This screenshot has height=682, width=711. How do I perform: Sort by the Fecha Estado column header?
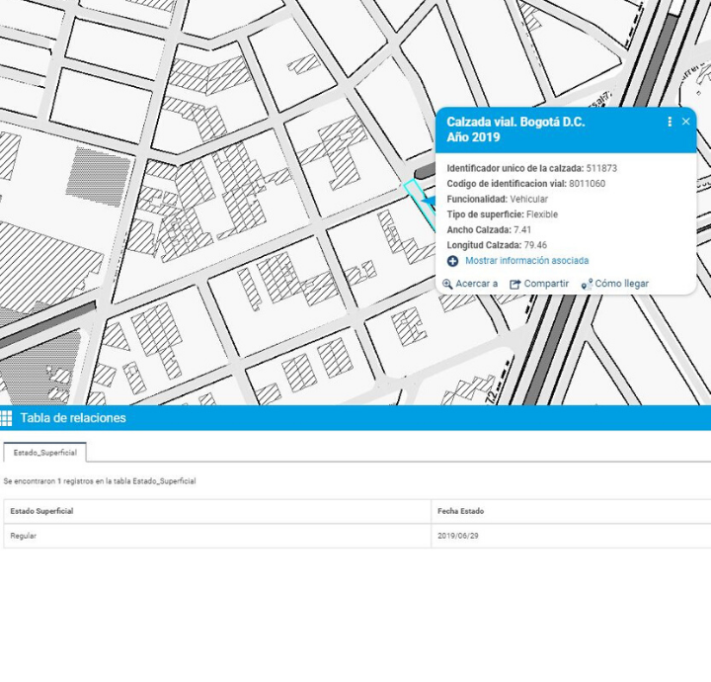click(460, 511)
